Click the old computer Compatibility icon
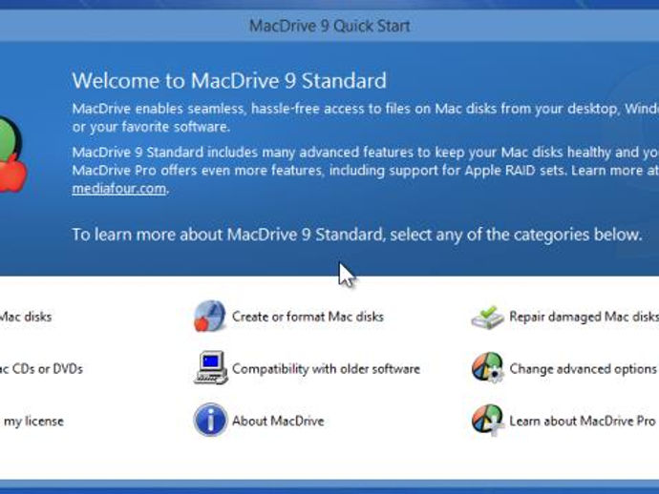 pyautogui.click(x=211, y=368)
